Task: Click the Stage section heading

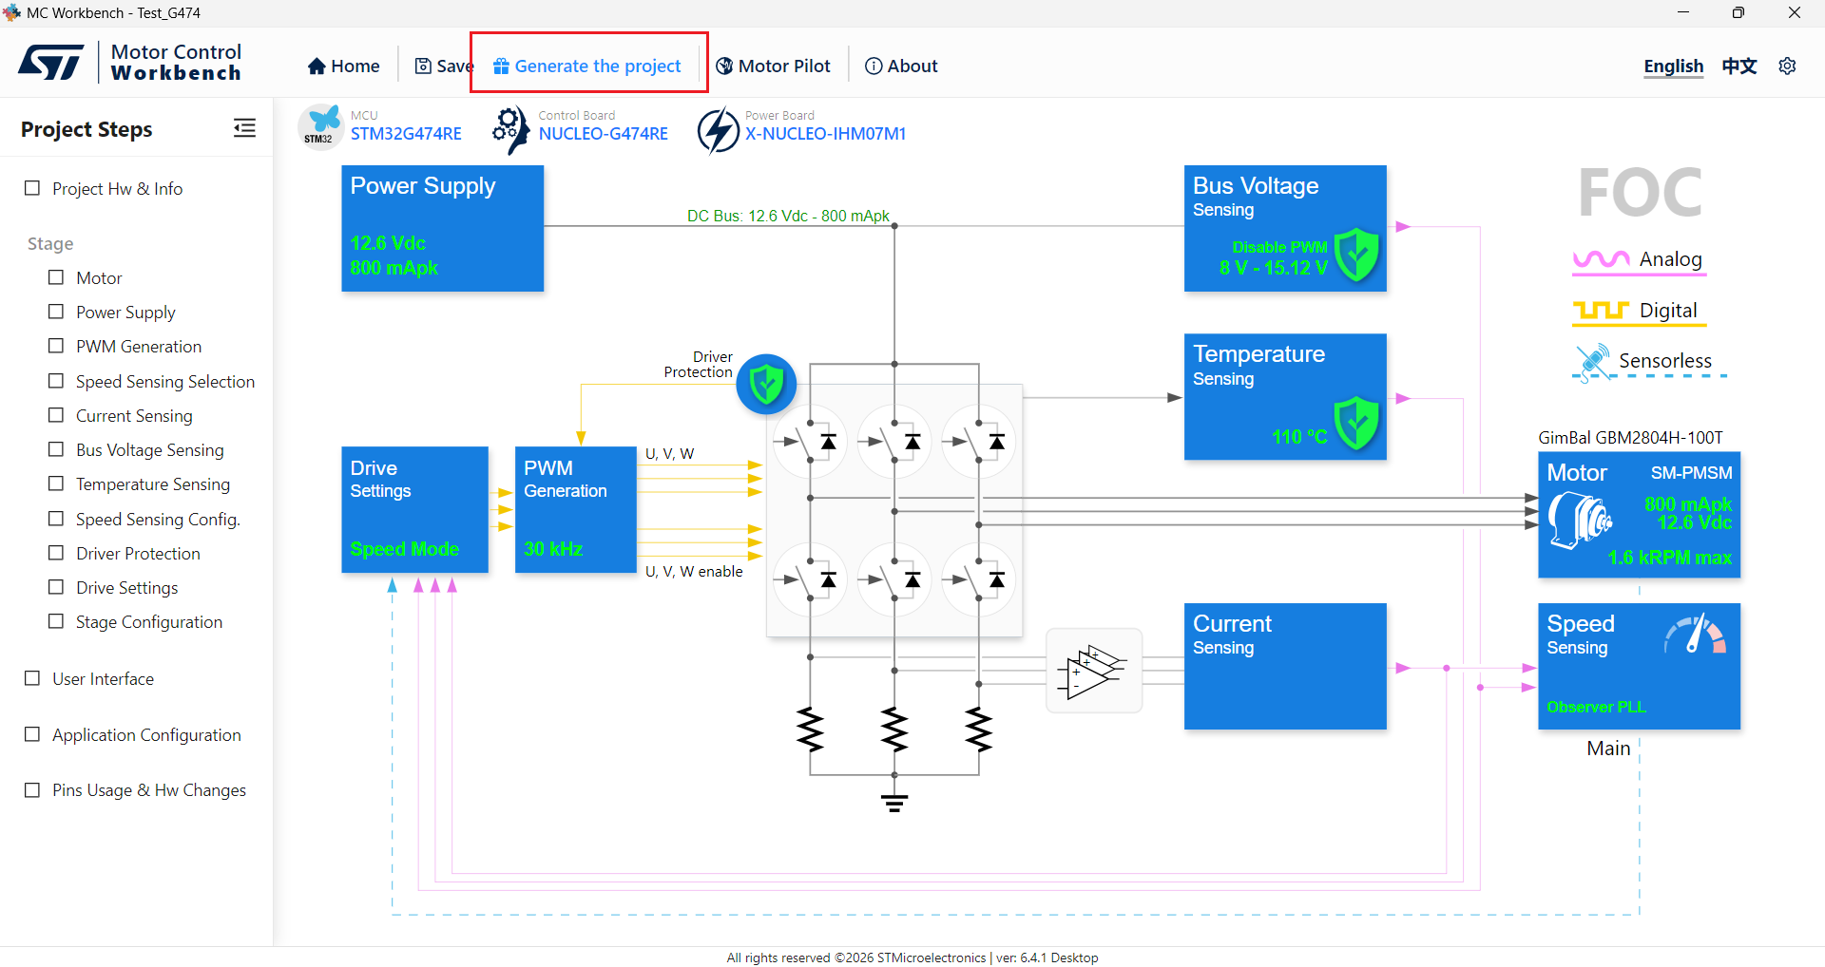Action: coord(50,244)
